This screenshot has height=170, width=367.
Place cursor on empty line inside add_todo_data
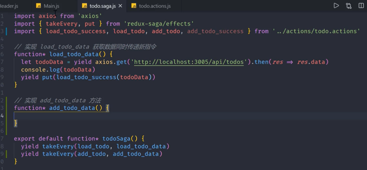coord(96,116)
